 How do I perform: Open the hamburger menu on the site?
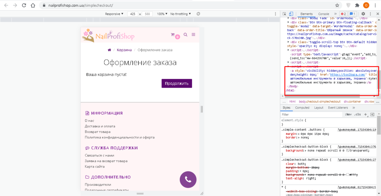194,35
